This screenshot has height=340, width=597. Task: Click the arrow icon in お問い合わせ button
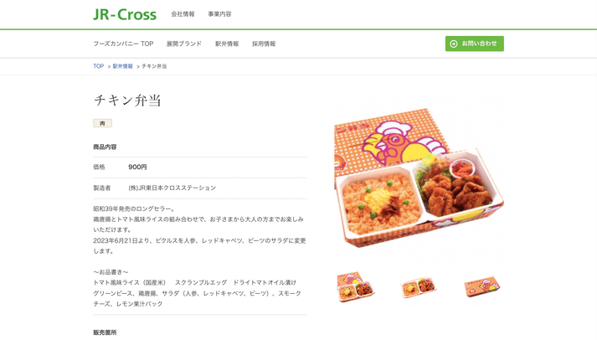(454, 44)
